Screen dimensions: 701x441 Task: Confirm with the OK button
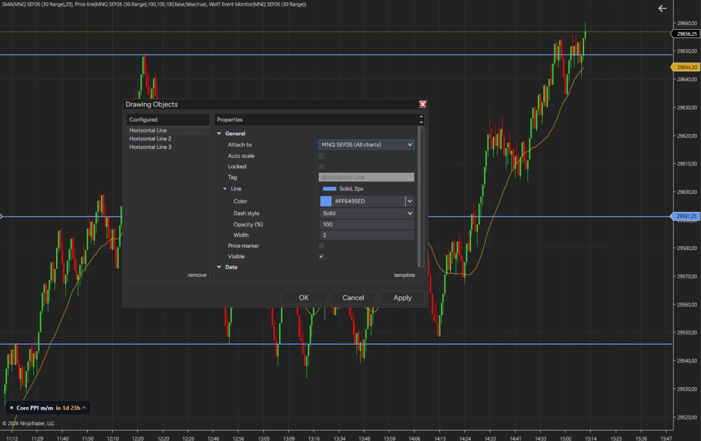304,297
